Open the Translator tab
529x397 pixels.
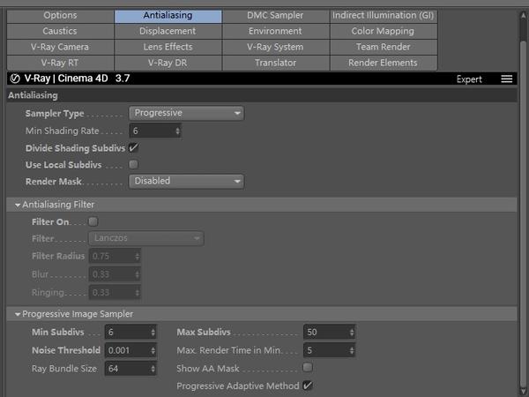point(276,63)
